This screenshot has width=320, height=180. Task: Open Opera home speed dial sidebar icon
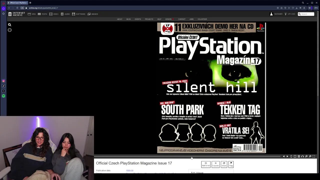(x=3, y=8)
